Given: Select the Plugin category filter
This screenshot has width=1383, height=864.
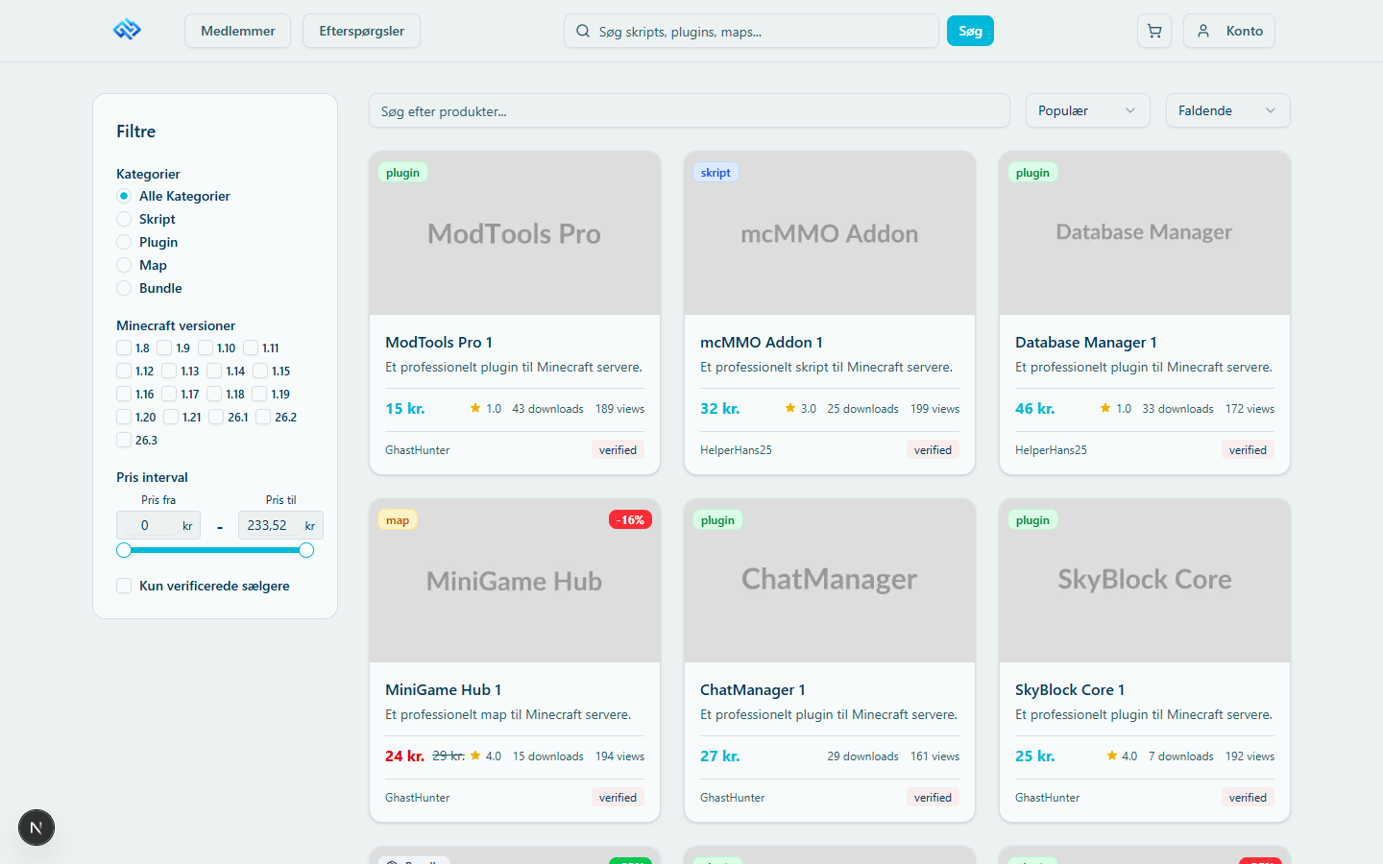Looking at the screenshot, I should (124, 242).
